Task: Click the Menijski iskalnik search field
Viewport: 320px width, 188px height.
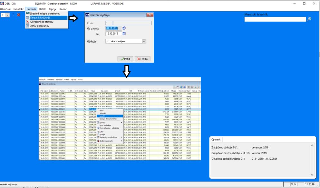Action: (275, 19)
